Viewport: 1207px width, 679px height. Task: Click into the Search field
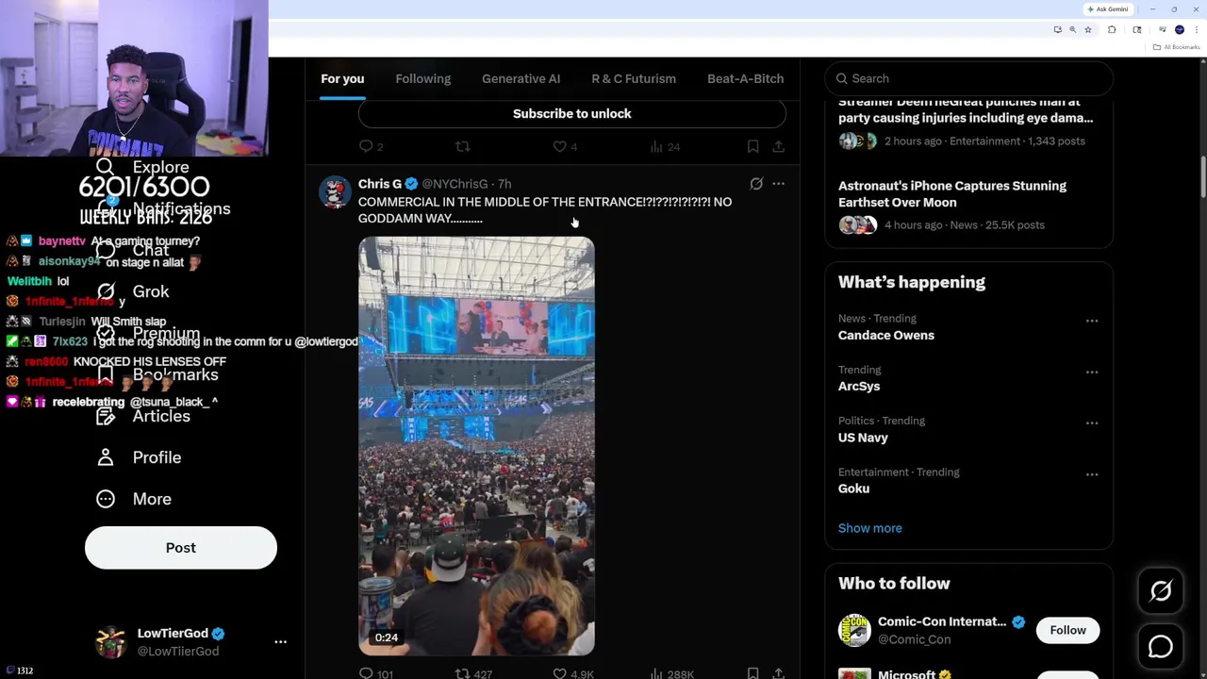(968, 78)
